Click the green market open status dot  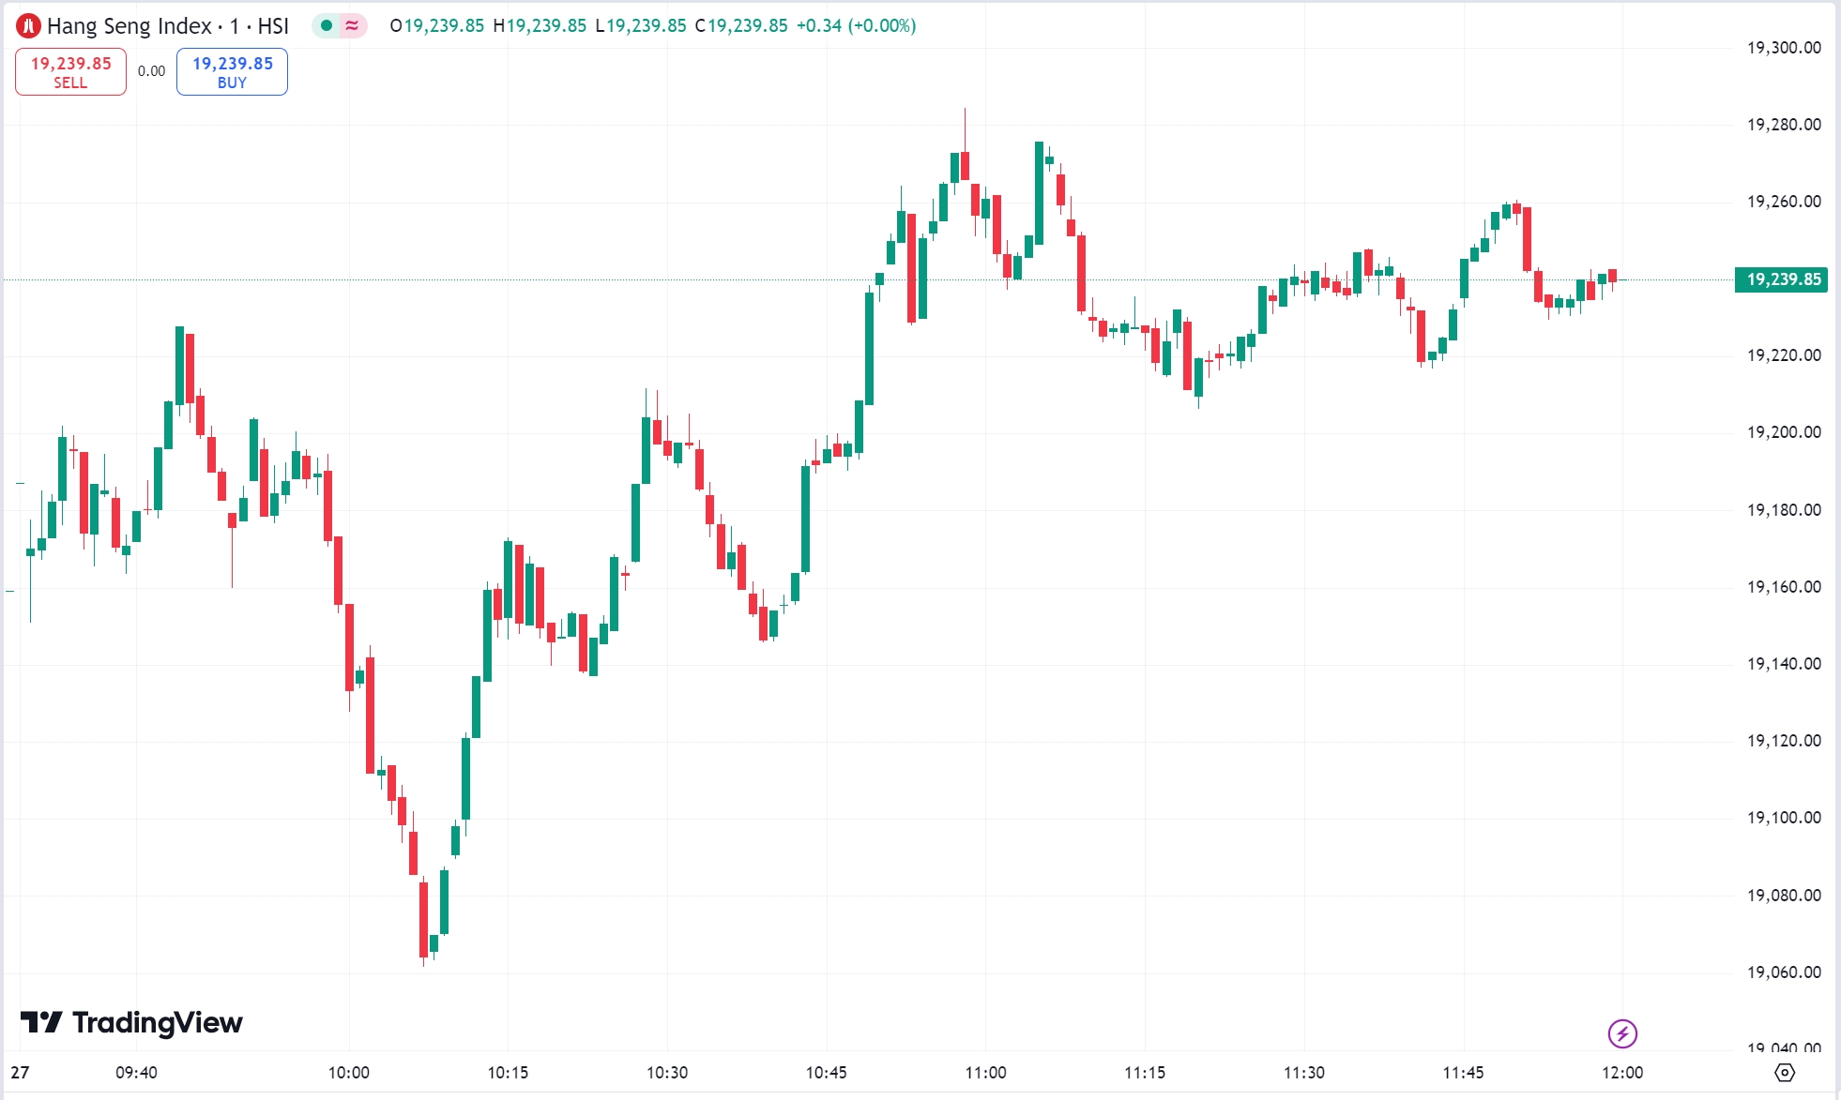326,26
